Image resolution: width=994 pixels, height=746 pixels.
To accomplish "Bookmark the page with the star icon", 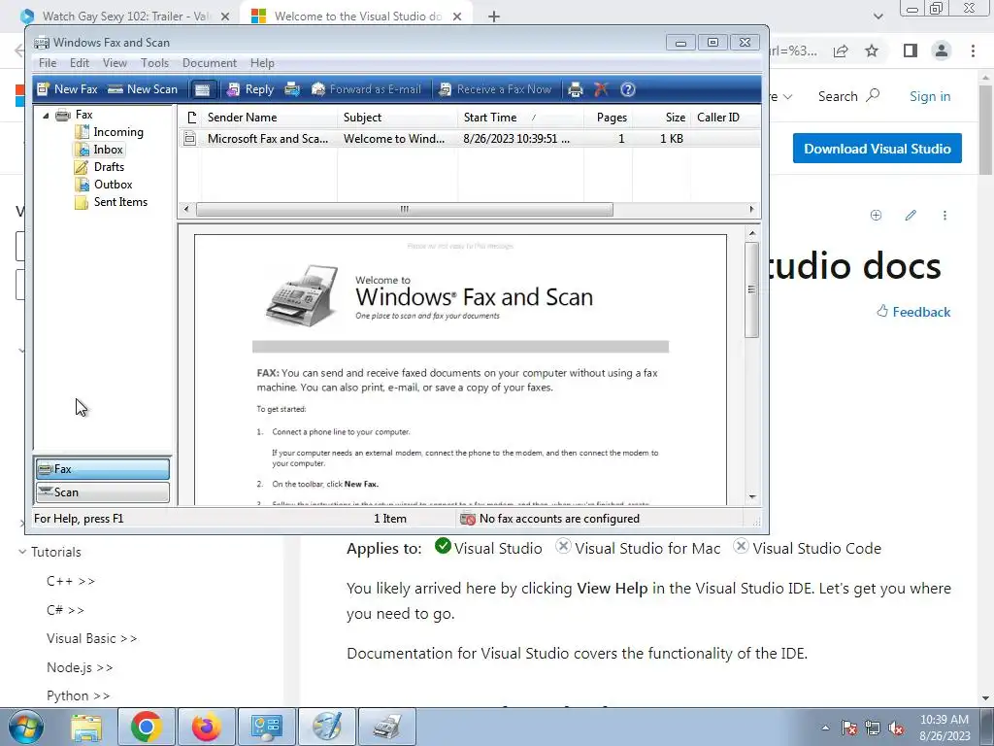I will 872,51.
